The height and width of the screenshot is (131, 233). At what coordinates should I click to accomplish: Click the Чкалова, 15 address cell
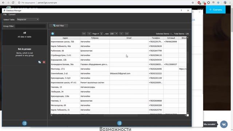(x=65, y=87)
